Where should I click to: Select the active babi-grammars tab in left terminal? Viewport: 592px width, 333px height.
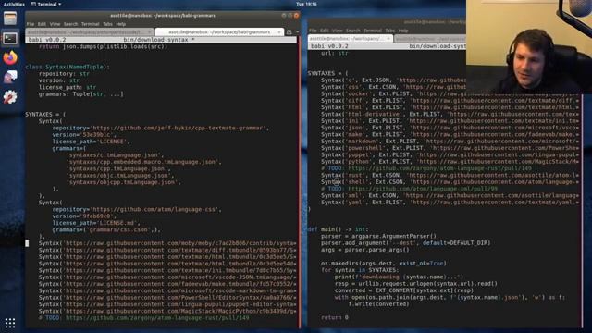(x=219, y=32)
